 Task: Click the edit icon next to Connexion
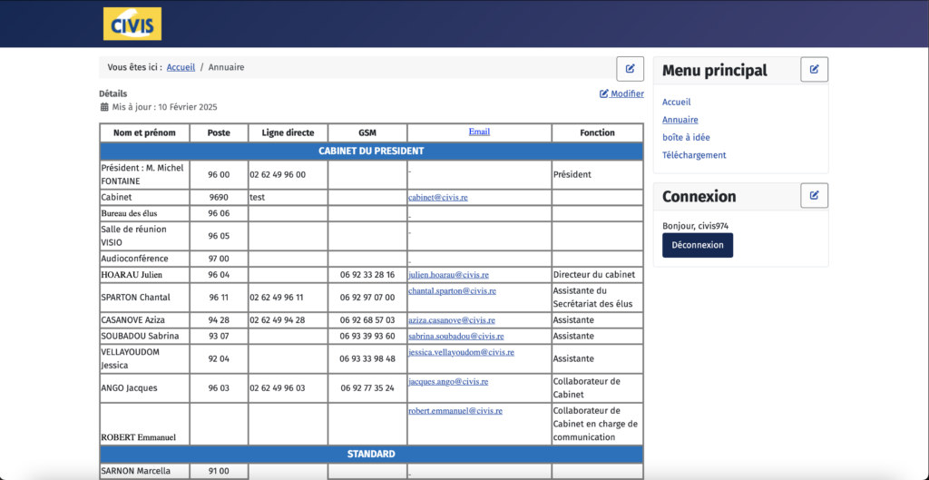coord(814,195)
